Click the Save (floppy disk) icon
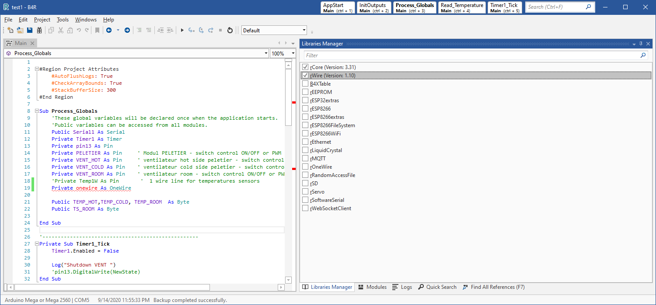The image size is (656, 305). pyautogui.click(x=30, y=30)
